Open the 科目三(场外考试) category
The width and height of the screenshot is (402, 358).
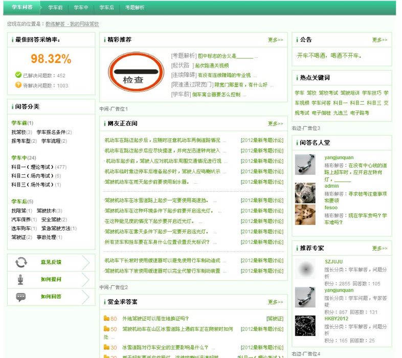(x=32, y=185)
